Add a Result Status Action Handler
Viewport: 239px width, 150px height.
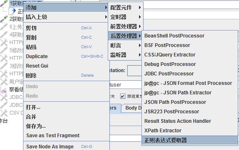click(190, 121)
